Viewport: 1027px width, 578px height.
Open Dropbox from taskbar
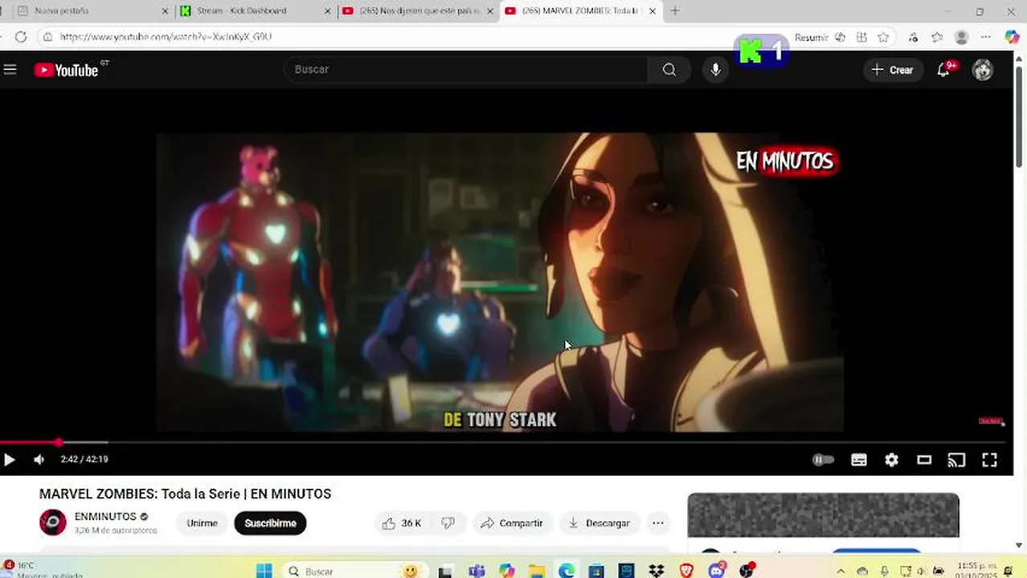coord(657,571)
